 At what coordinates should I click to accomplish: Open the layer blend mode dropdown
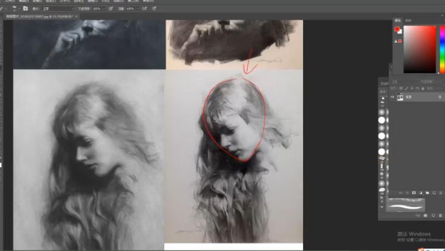[x=403, y=82]
